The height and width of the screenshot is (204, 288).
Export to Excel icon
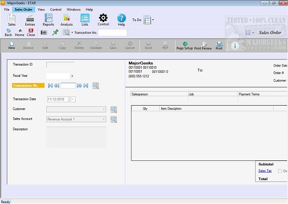[x=148, y=45]
